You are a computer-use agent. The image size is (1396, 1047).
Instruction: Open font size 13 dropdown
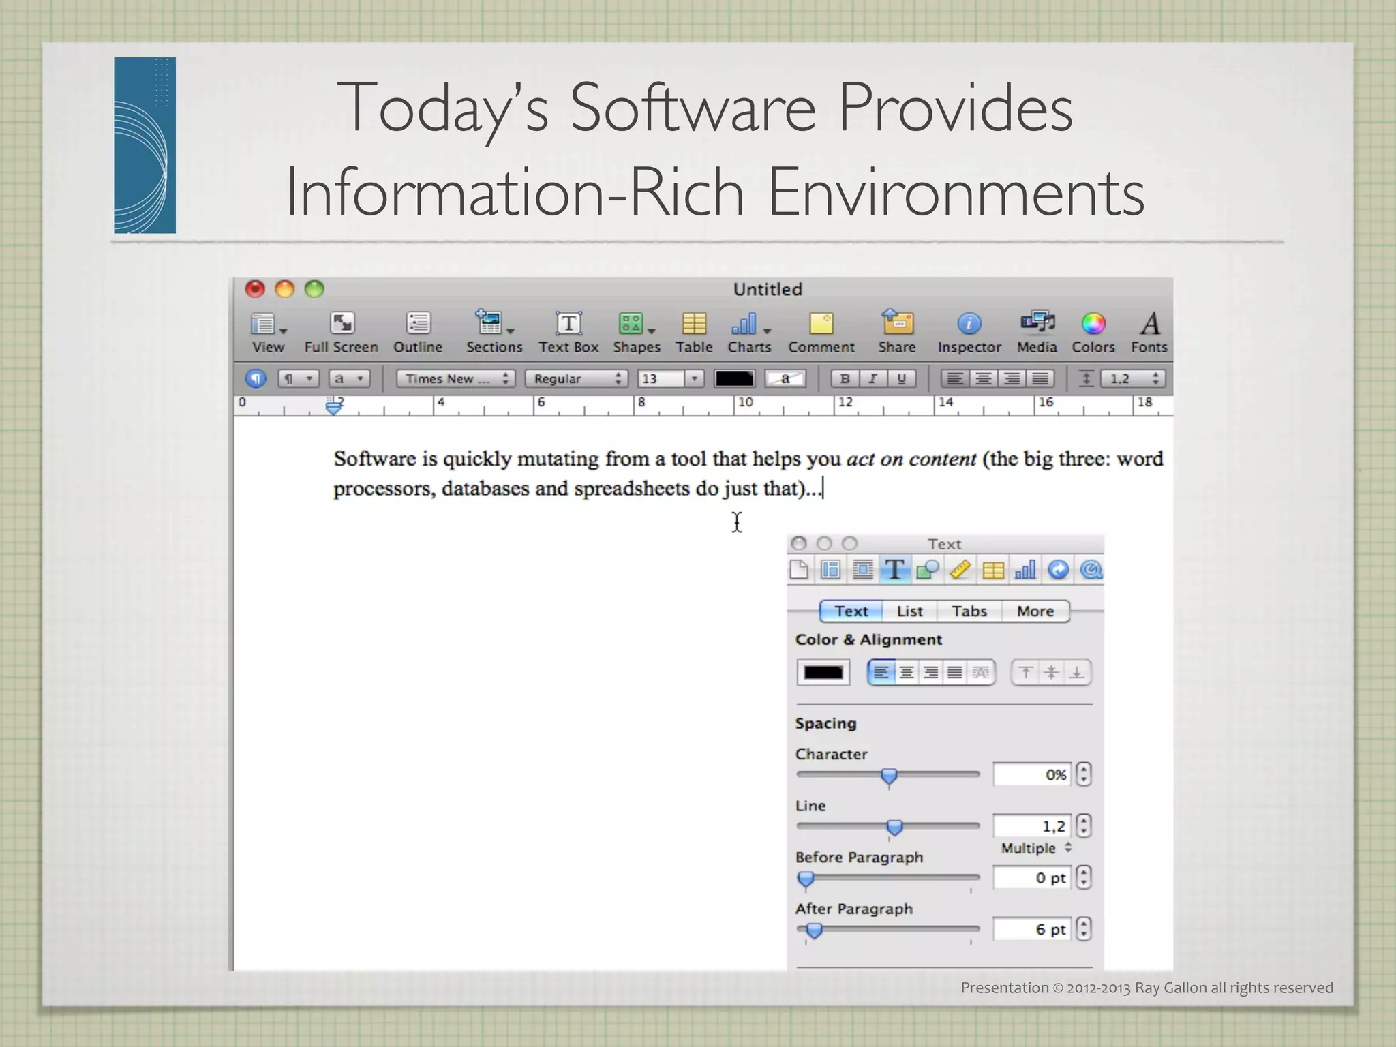coord(694,378)
